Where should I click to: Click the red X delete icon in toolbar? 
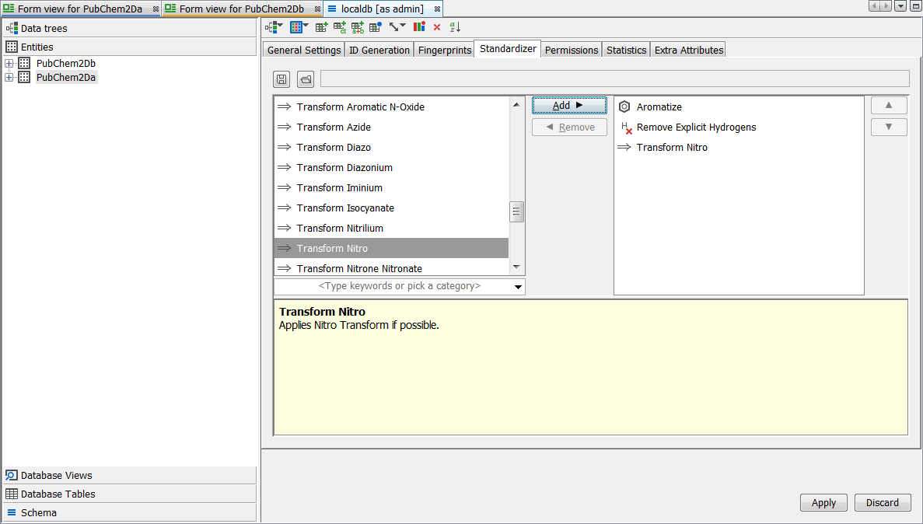[437, 27]
